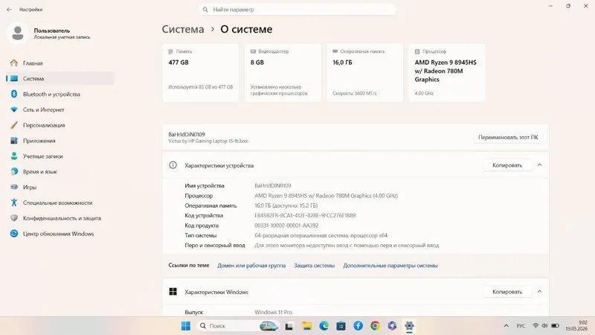Image resolution: width=595 pixels, height=335 pixels.
Task: Open Учетные записи settings
Action: pyautogui.click(x=61, y=156)
